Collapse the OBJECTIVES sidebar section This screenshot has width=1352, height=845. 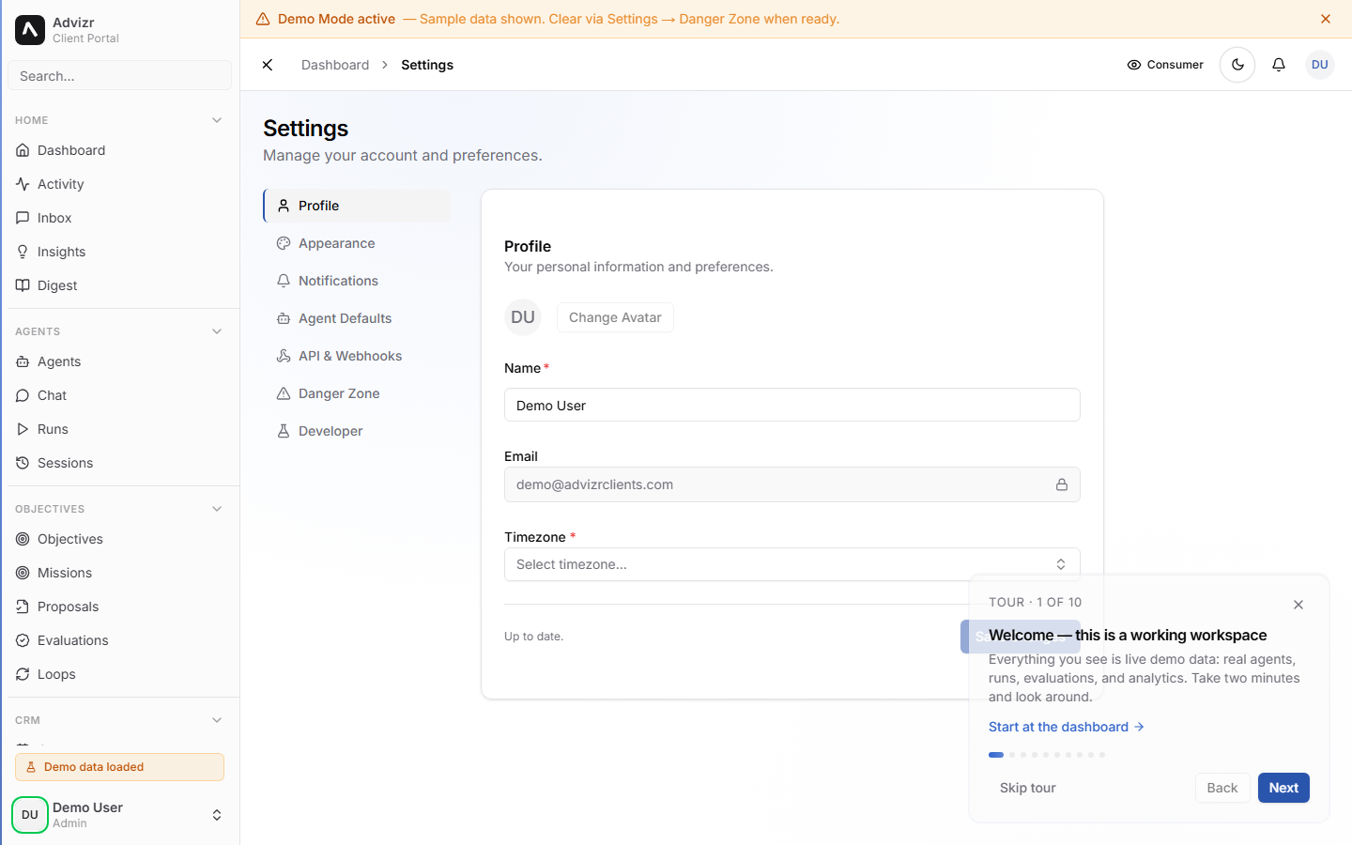click(217, 509)
